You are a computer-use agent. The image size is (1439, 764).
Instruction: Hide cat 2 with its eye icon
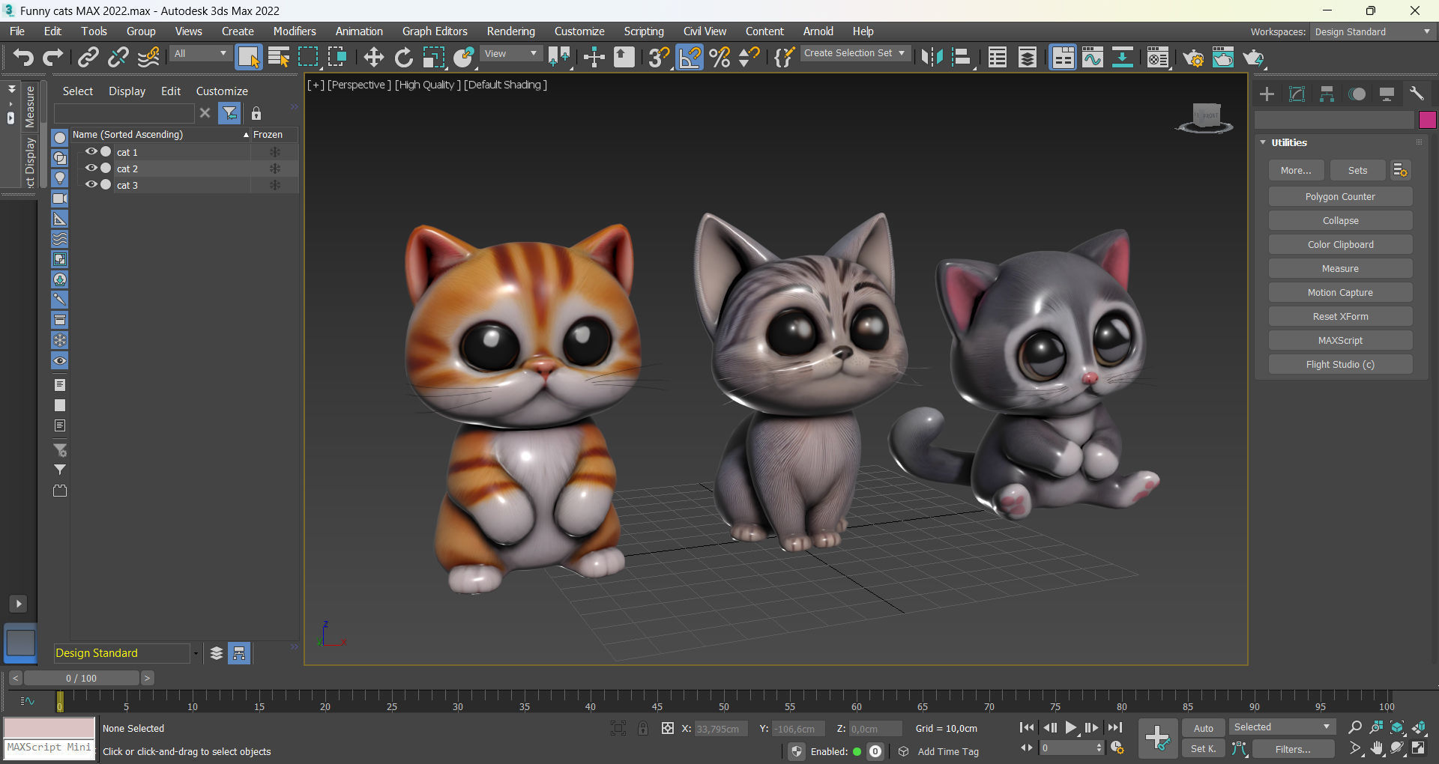pos(91,168)
